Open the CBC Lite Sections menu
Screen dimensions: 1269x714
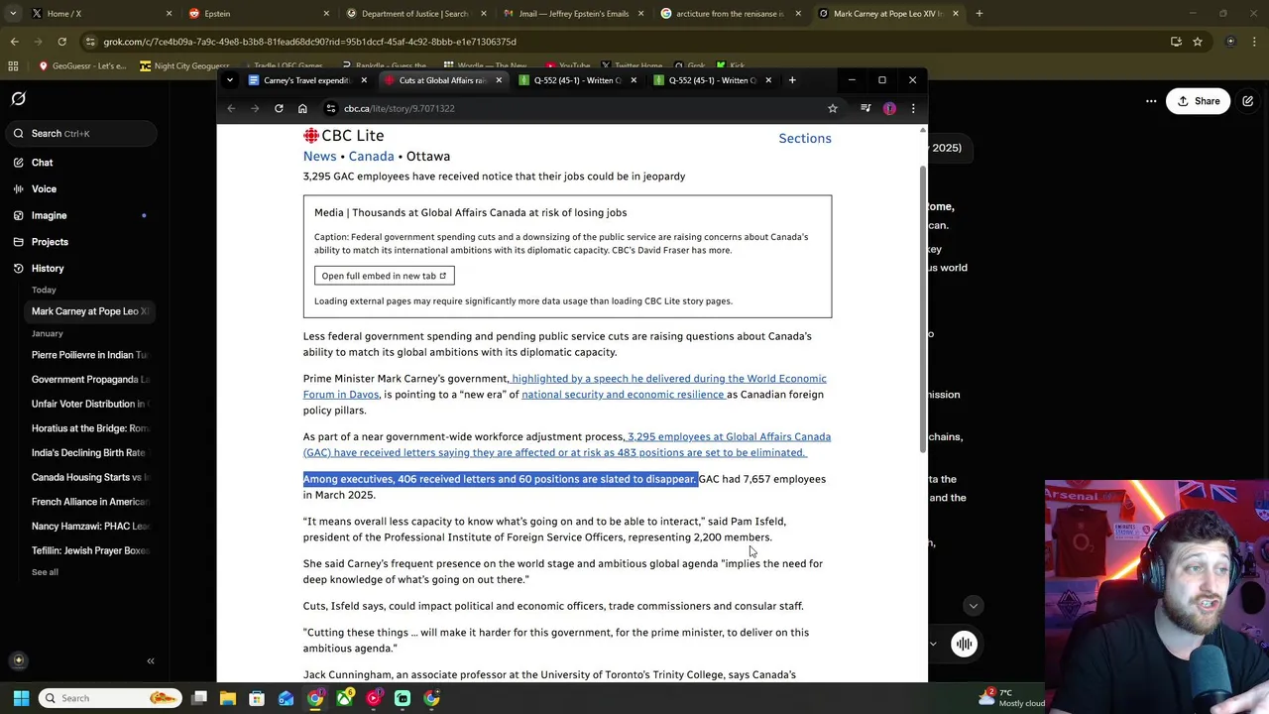[x=805, y=139]
